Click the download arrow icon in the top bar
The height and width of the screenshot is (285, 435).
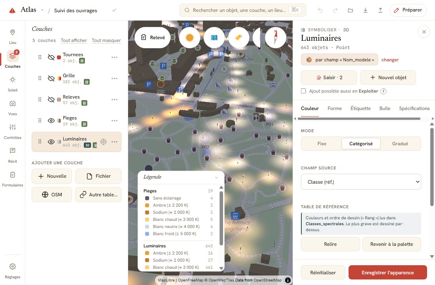[365, 10]
